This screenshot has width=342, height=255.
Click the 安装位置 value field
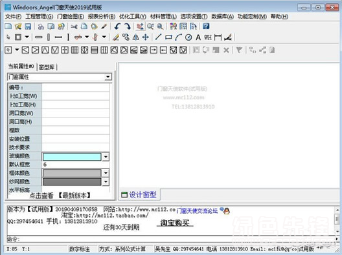pyautogui.click(x=76, y=139)
